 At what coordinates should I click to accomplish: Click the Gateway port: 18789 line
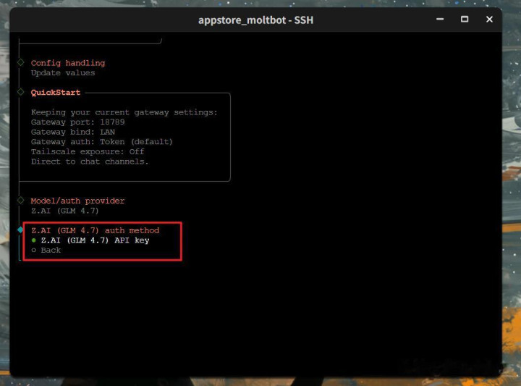click(77, 122)
